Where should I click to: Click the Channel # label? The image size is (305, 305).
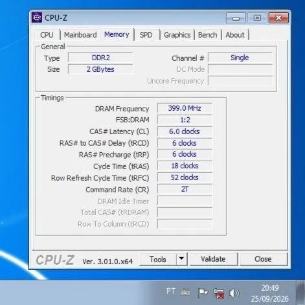[x=188, y=58]
